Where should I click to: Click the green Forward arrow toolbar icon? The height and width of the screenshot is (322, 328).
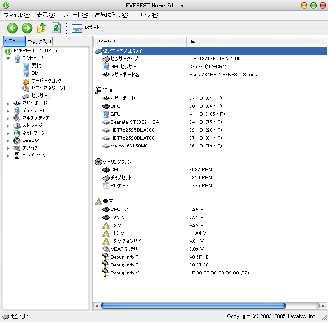pyautogui.click(x=27, y=28)
